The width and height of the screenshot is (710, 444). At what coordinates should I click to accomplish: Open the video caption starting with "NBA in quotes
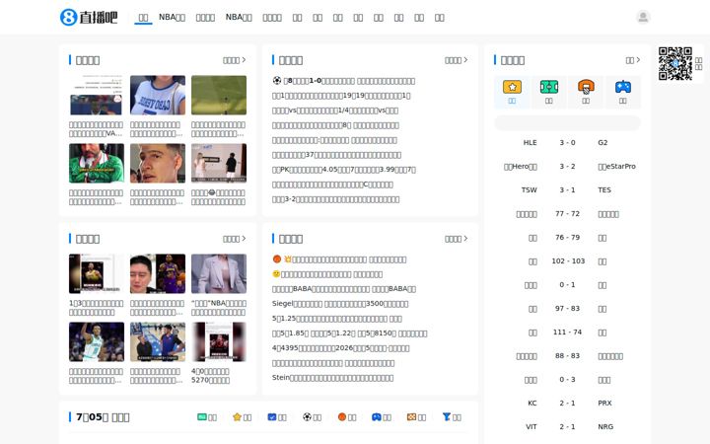tap(219, 308)
